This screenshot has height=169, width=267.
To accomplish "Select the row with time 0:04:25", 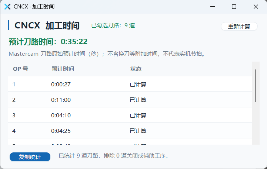I will tap(130, 131).
